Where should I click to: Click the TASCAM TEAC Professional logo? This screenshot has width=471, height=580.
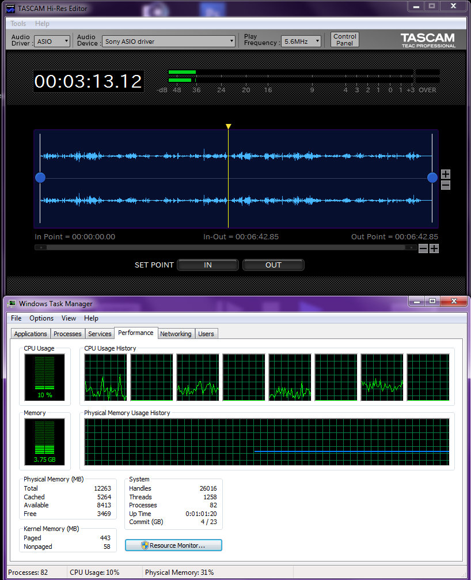tap(428, 40)
